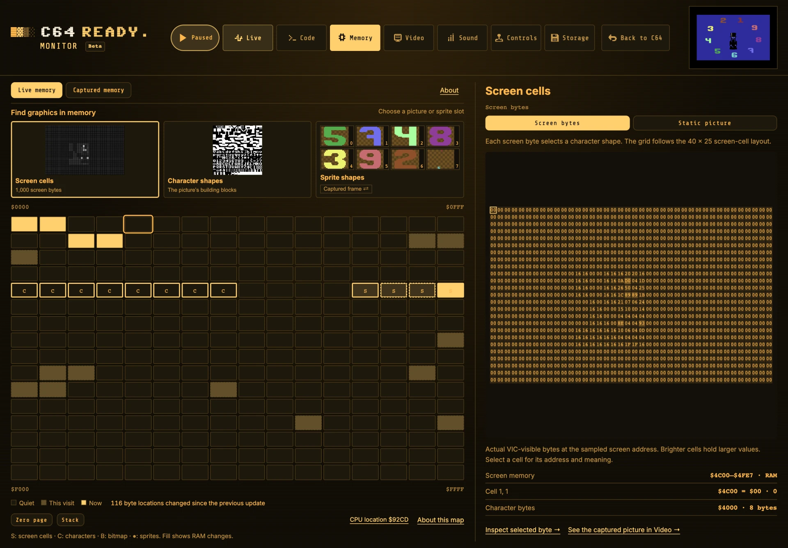Viewport: 788px width, 548px height.
Task: Click the first highlighted cell in screen bytes grid
Action: click(x=493, y=210)
